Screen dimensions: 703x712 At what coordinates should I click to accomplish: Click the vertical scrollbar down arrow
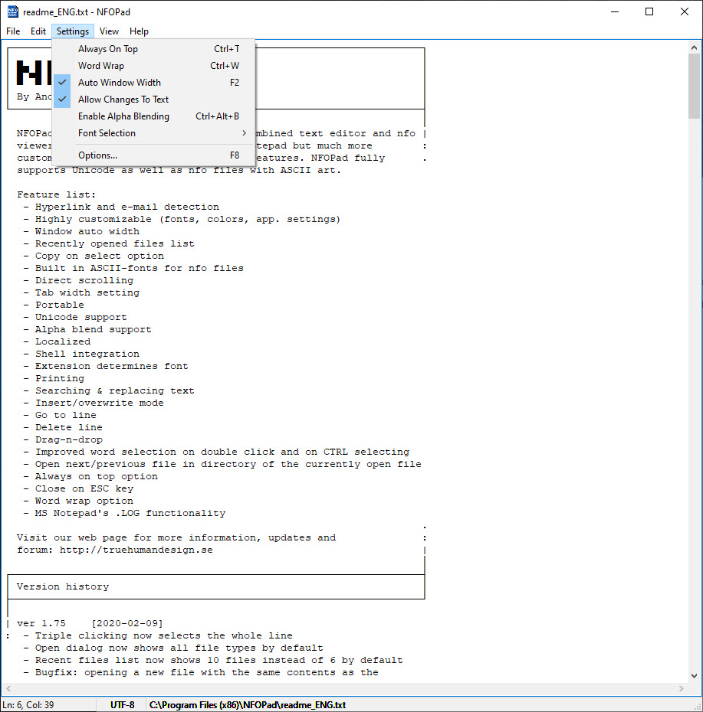(694, 676)
